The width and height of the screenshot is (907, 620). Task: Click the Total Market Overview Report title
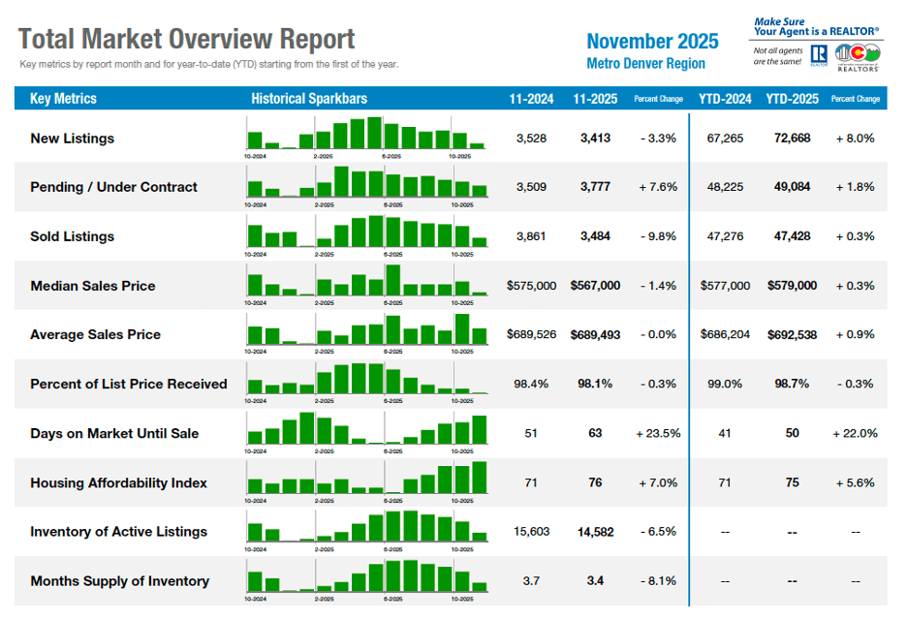pos(187,40)
